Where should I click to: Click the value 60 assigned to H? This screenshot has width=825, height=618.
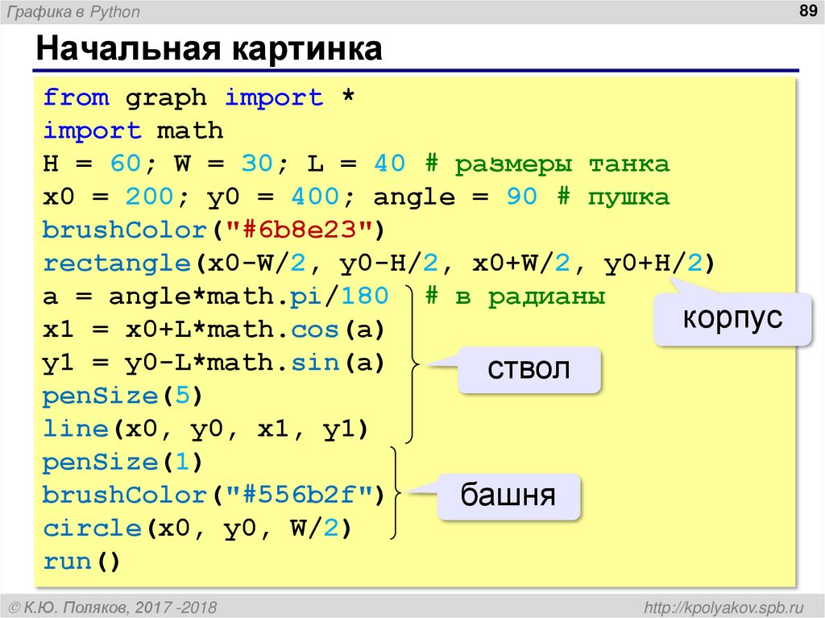pyautogui.click(x=125, y=164)
